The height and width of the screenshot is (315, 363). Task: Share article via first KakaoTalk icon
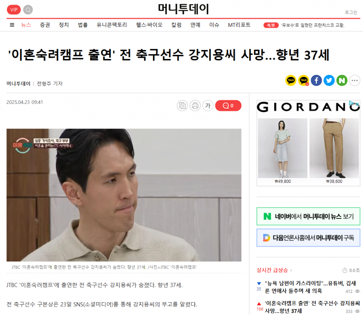[x=291, y=80]
